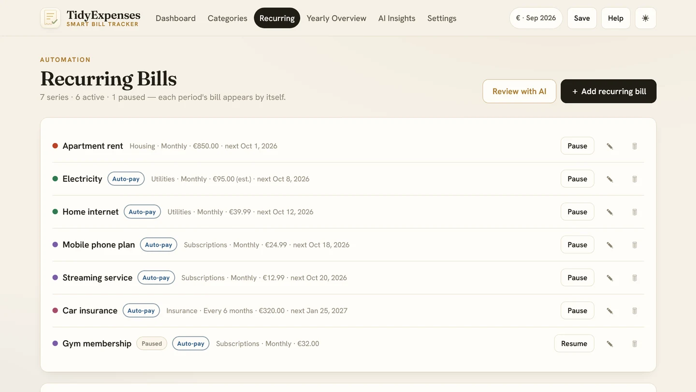This screenshot has height=392, width=696.
Task: Open the Categories tab
Action: click(228, 18)
